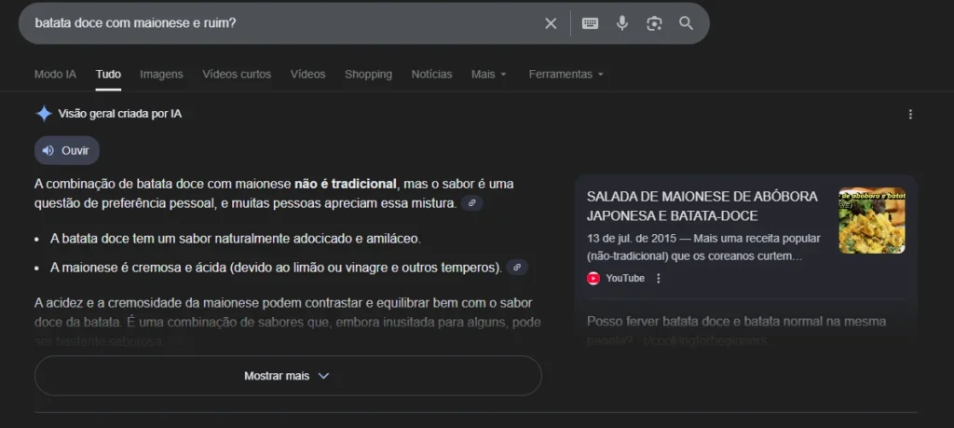This screenshot has height=428, width=954.
Task: Click the magnifying glass search icon
Action: 687,23
